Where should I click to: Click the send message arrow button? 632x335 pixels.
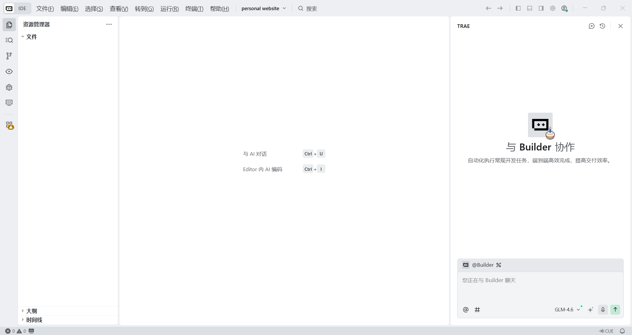615,310
